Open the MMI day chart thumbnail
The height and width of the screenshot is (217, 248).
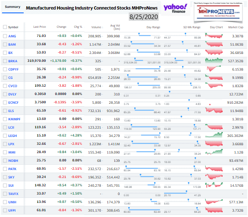(214, 152)
